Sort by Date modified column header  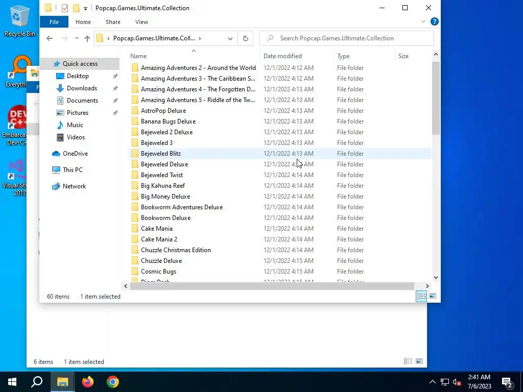(x=297, y=56)
